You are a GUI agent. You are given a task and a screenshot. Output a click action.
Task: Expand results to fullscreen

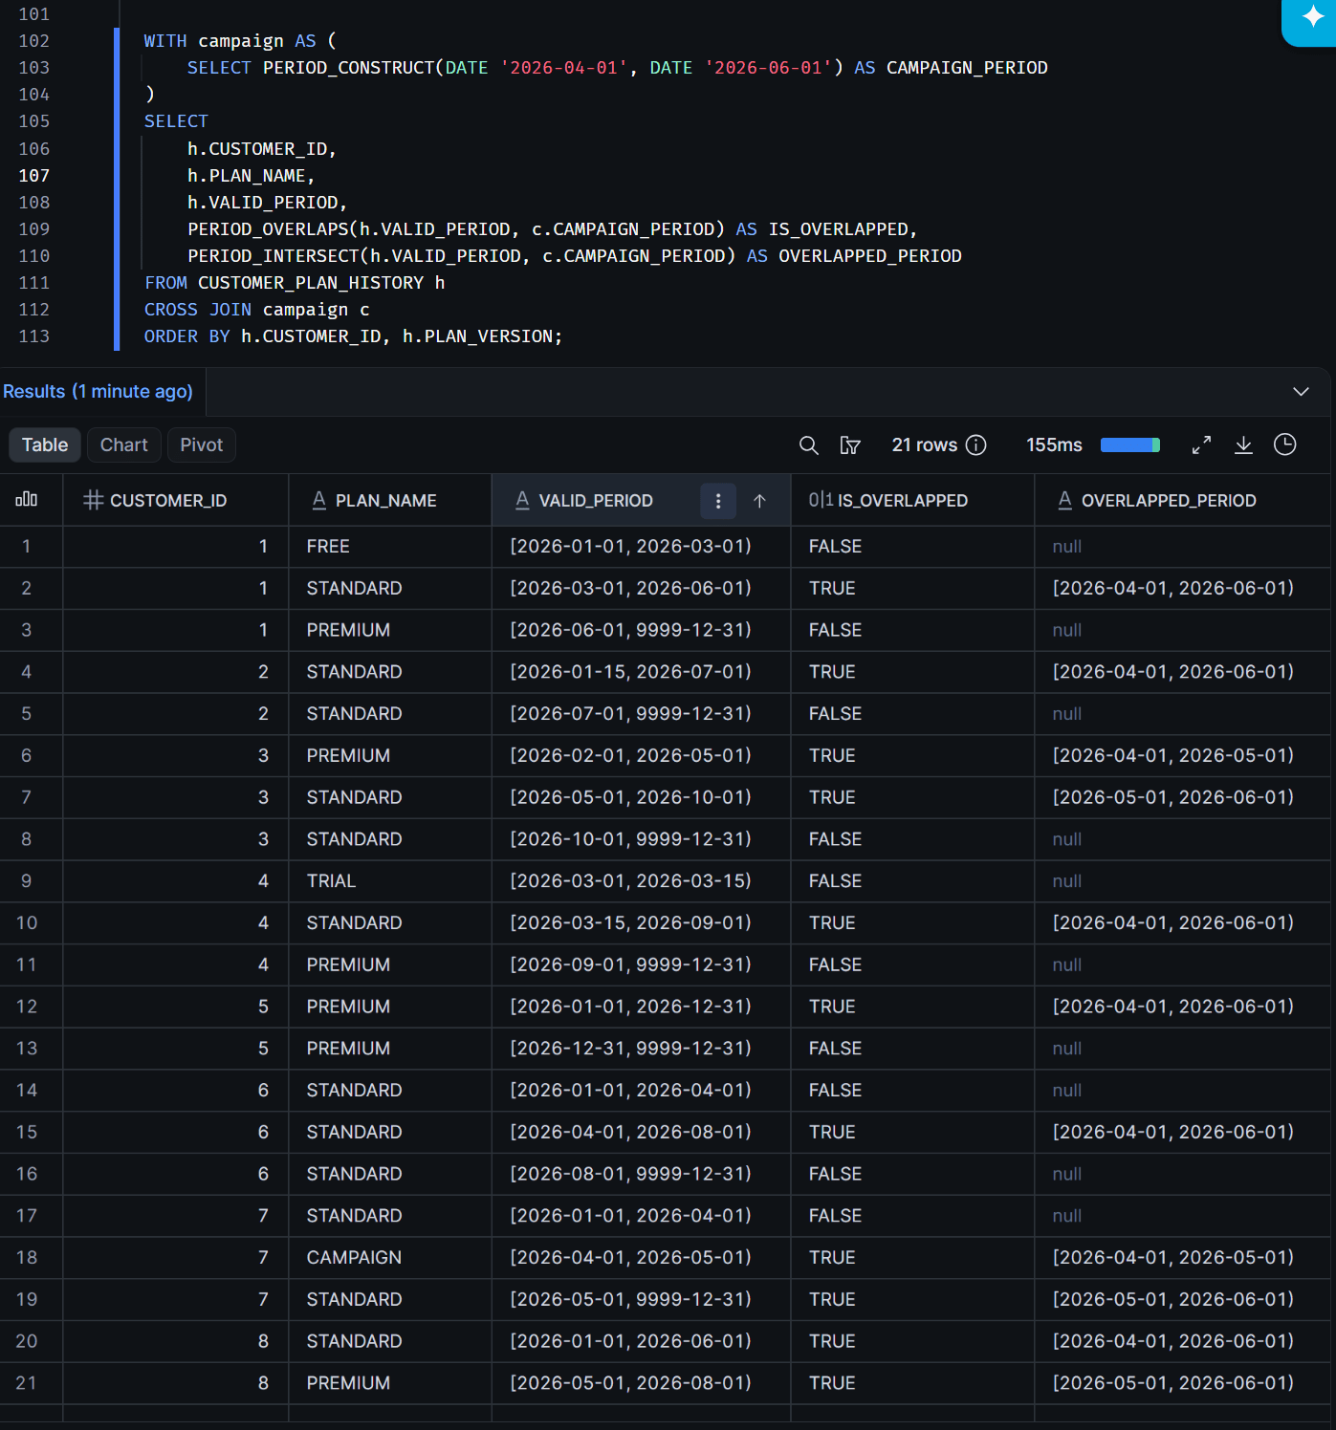tap(1201, 445)
